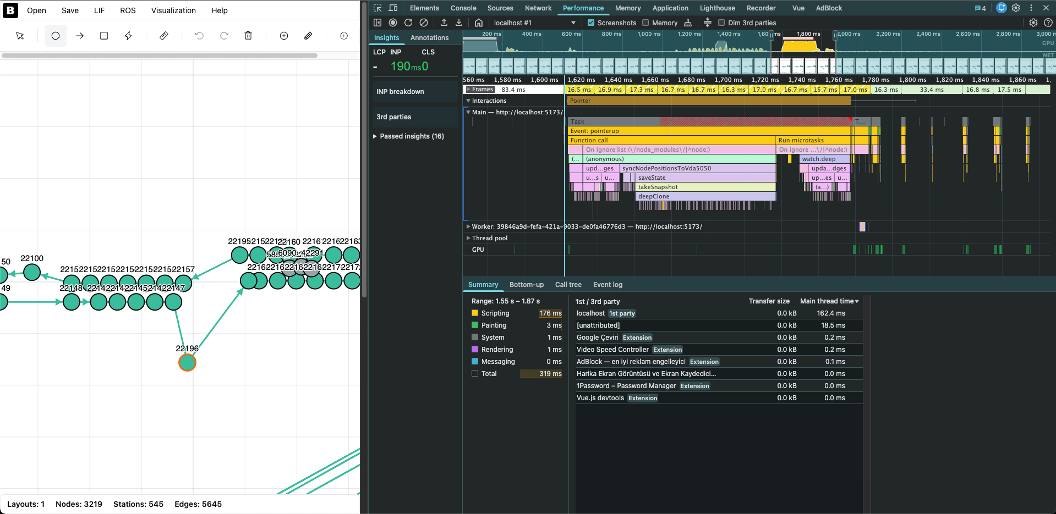Activate the lightning bolt tool
The height and width of the screenshot is (514, 1056).
tap(128, 35)
